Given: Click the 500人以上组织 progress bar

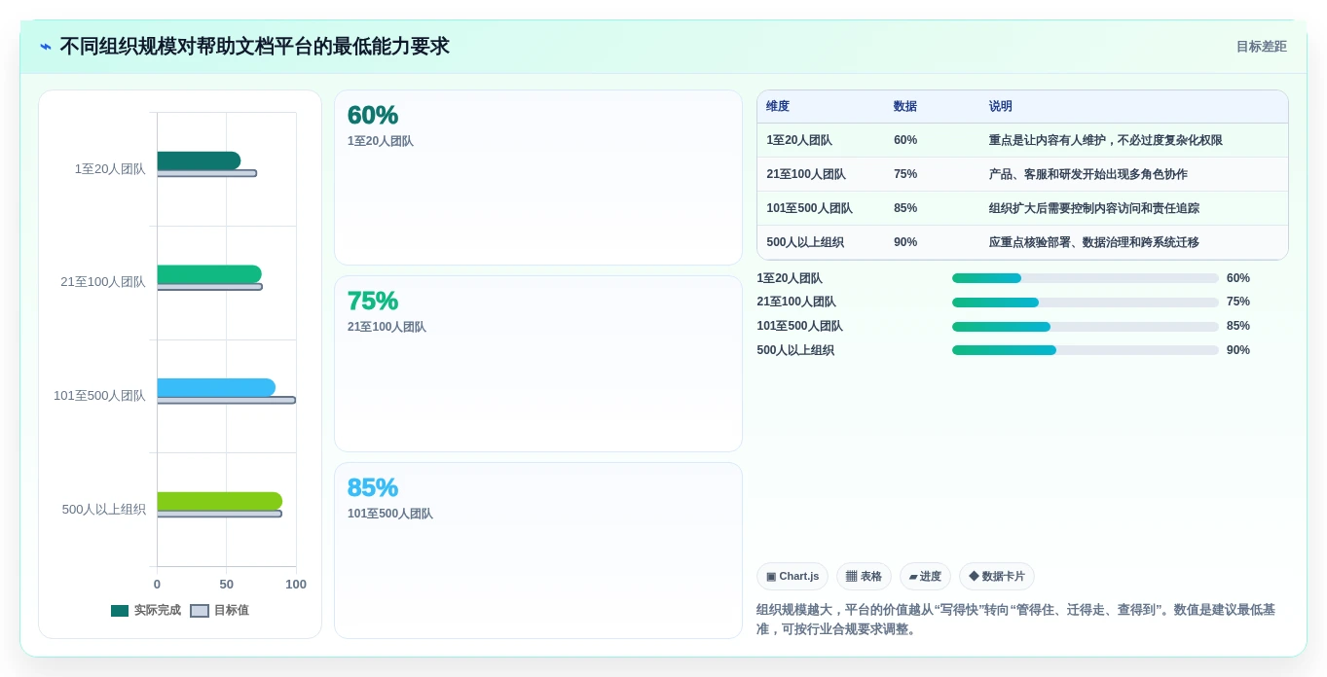Looking at the screenshot, I should [1086, 350].
